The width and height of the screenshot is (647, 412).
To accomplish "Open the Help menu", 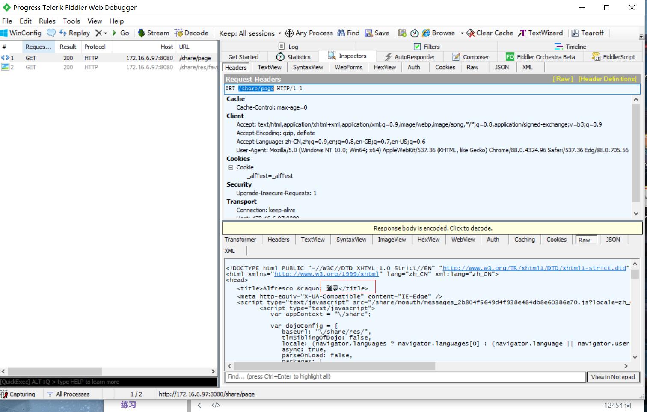I will pos(116,21).
